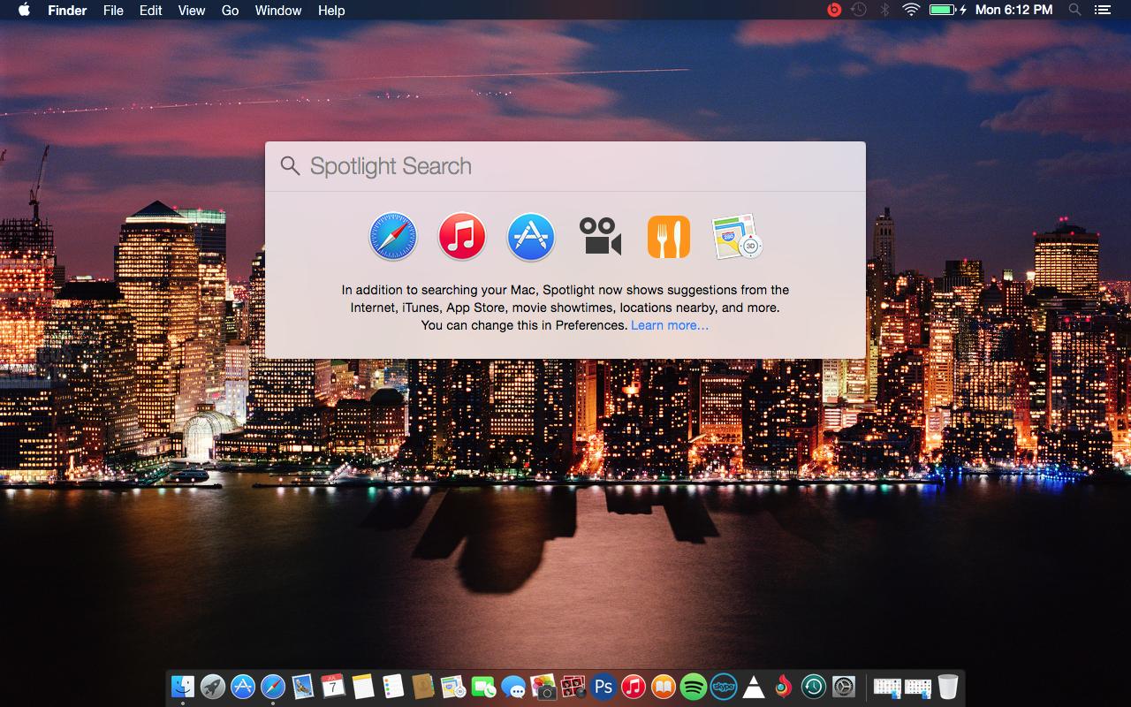This screenshot has width=1131, height=707.
Task: Open FaceTime in the Dock
Action: (x=483, y=686)
